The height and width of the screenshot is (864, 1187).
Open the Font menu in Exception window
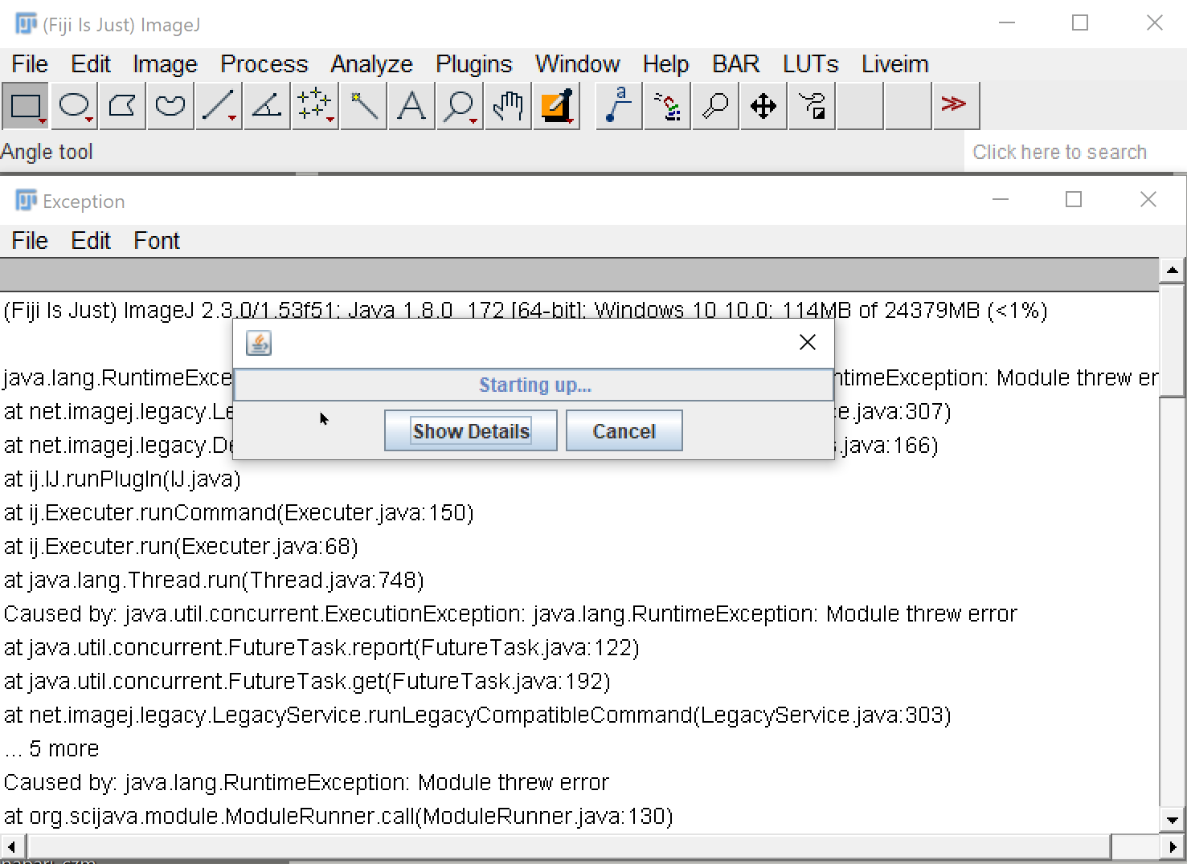pos(156,240)
